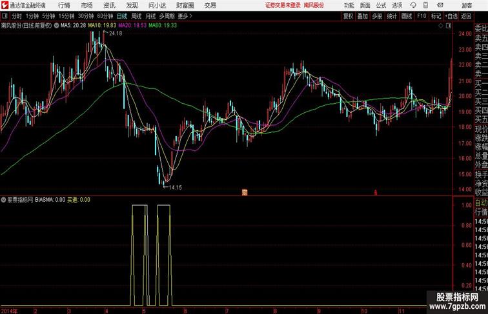488x314 pixels.
Task: Click the orange event marker on the price chart
Action: [x=245, y=192]
